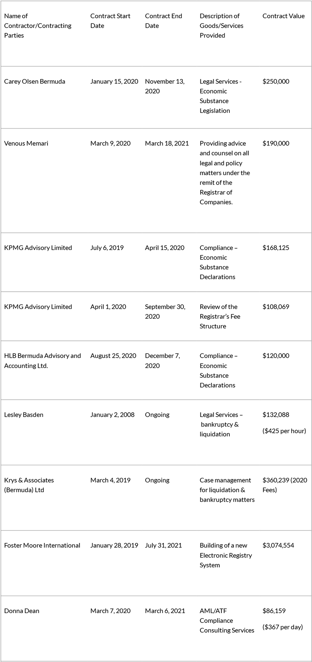The width and height of the screenshot is (312, 662).
Task: Select the Foster Moore International name
Action: click(x=42, y=545)
